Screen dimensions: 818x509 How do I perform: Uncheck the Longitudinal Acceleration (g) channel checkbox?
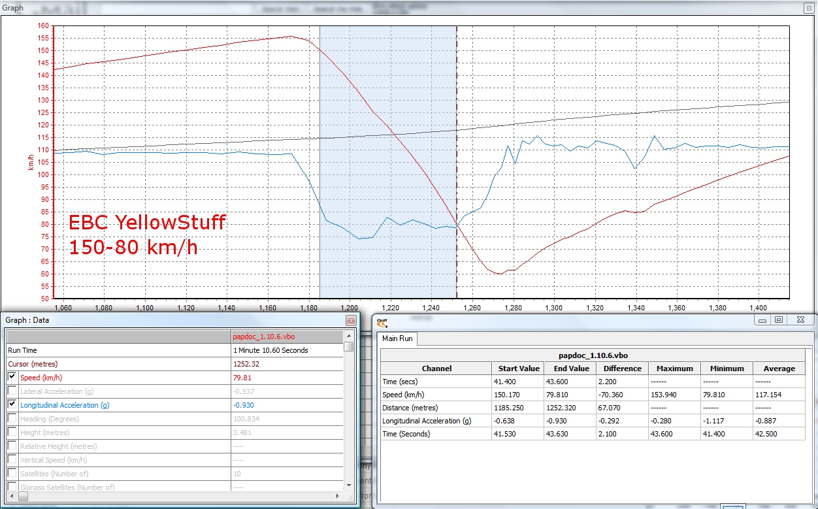click(x=12, y=404)
